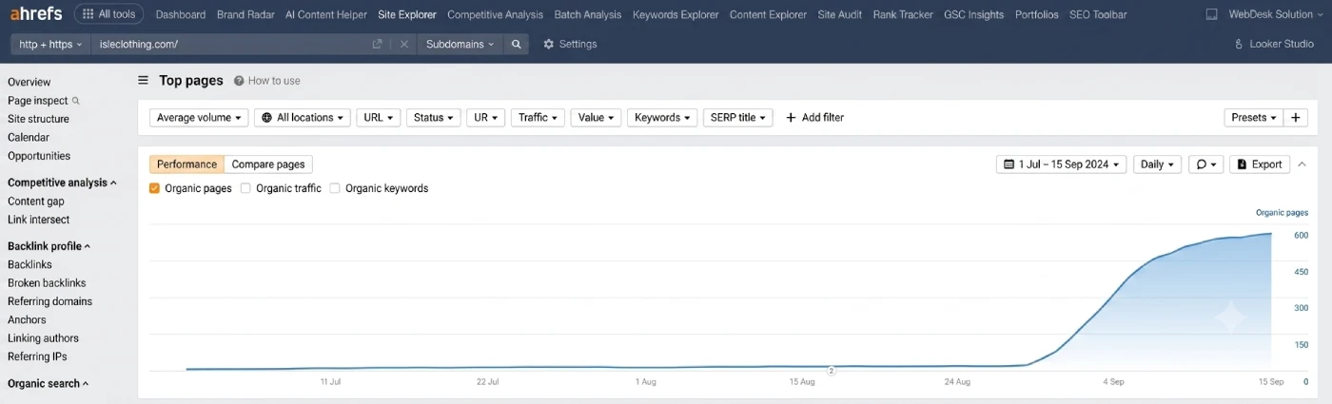Screen dimensions: 1332x404
Task: Open protocol http + https dropdown
Action: click(50, 44)
